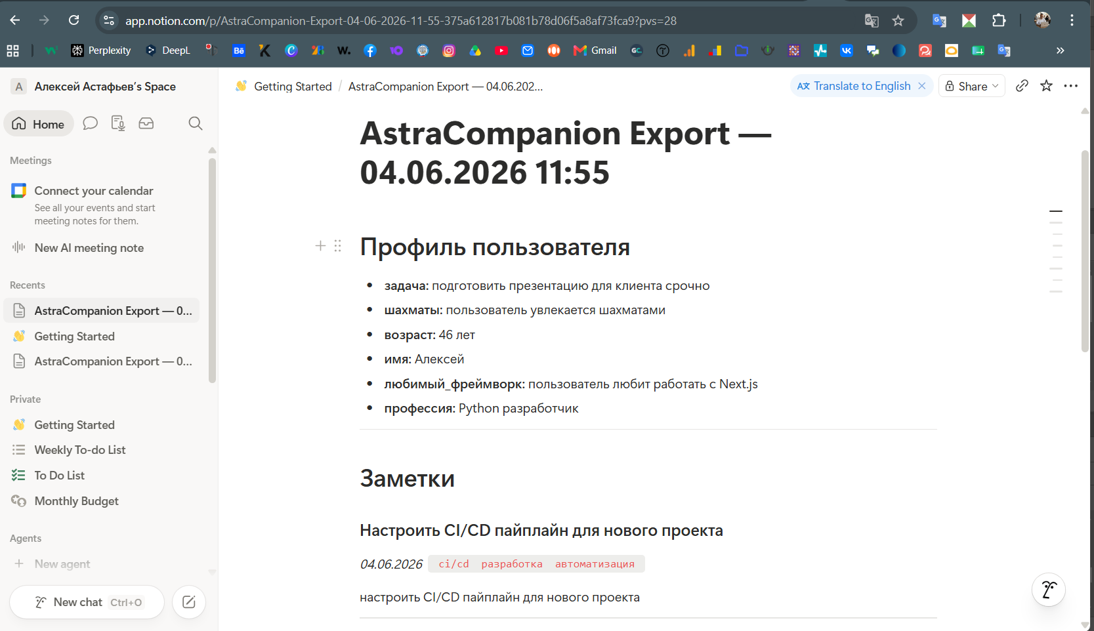Open the Getting Started breadcrumb
This screenshot has width=1094, height=631.
pos(284,87)
